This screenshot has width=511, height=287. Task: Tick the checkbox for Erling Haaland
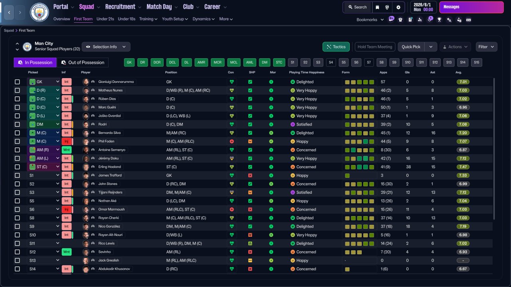pos(17,167)
